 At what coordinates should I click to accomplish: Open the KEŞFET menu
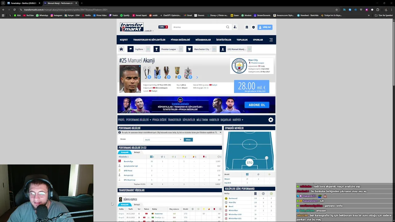pos(124,40)
